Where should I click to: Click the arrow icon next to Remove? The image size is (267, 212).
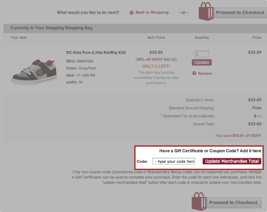pos(194,73)
